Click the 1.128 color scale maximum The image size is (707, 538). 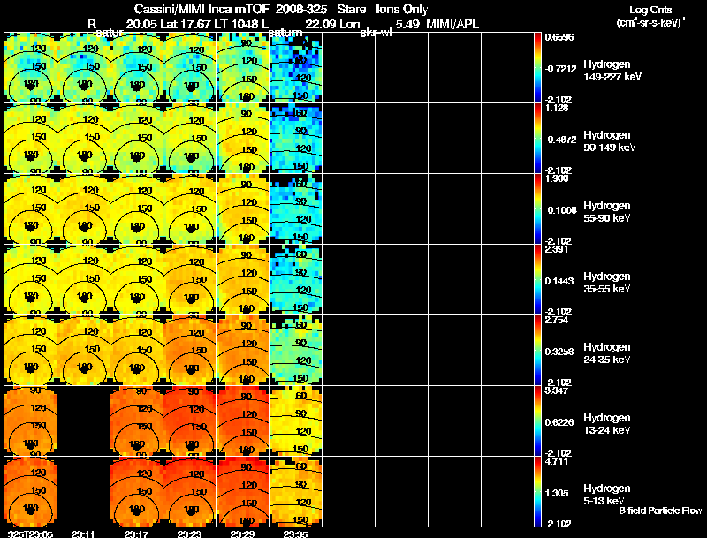tap(557, 108)
